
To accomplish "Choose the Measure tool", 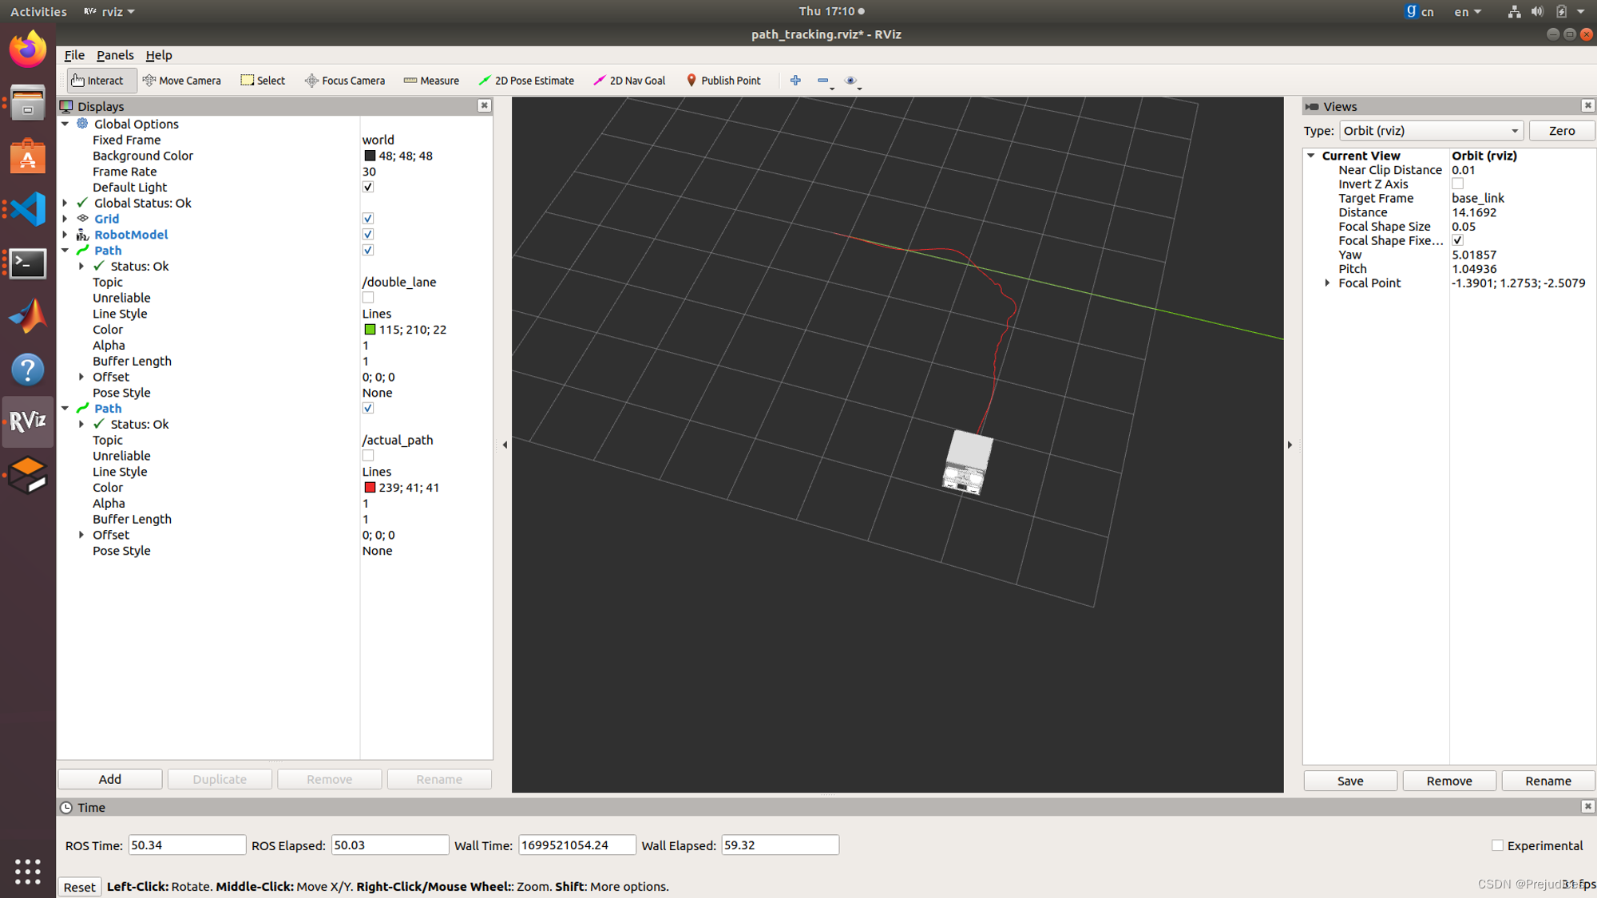I will point(431,81).
